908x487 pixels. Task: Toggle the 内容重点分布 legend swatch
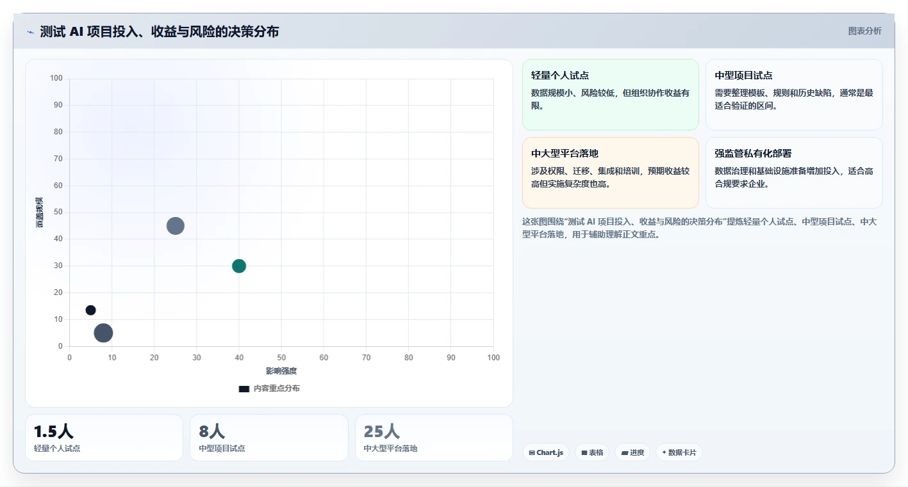pos(244,388)
